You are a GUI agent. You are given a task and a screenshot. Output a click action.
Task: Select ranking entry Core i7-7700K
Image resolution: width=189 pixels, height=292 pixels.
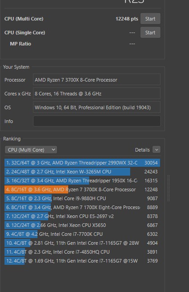(82, 234)
